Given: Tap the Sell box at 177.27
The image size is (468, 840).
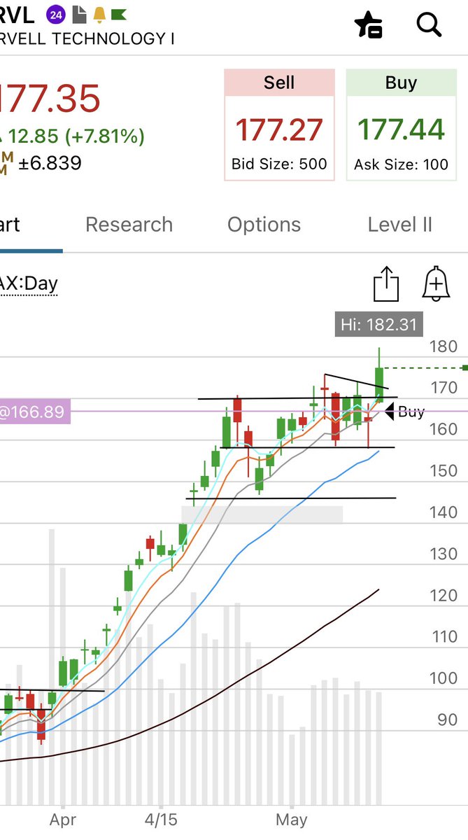Looking at the screenshot, I should [279, 125].
